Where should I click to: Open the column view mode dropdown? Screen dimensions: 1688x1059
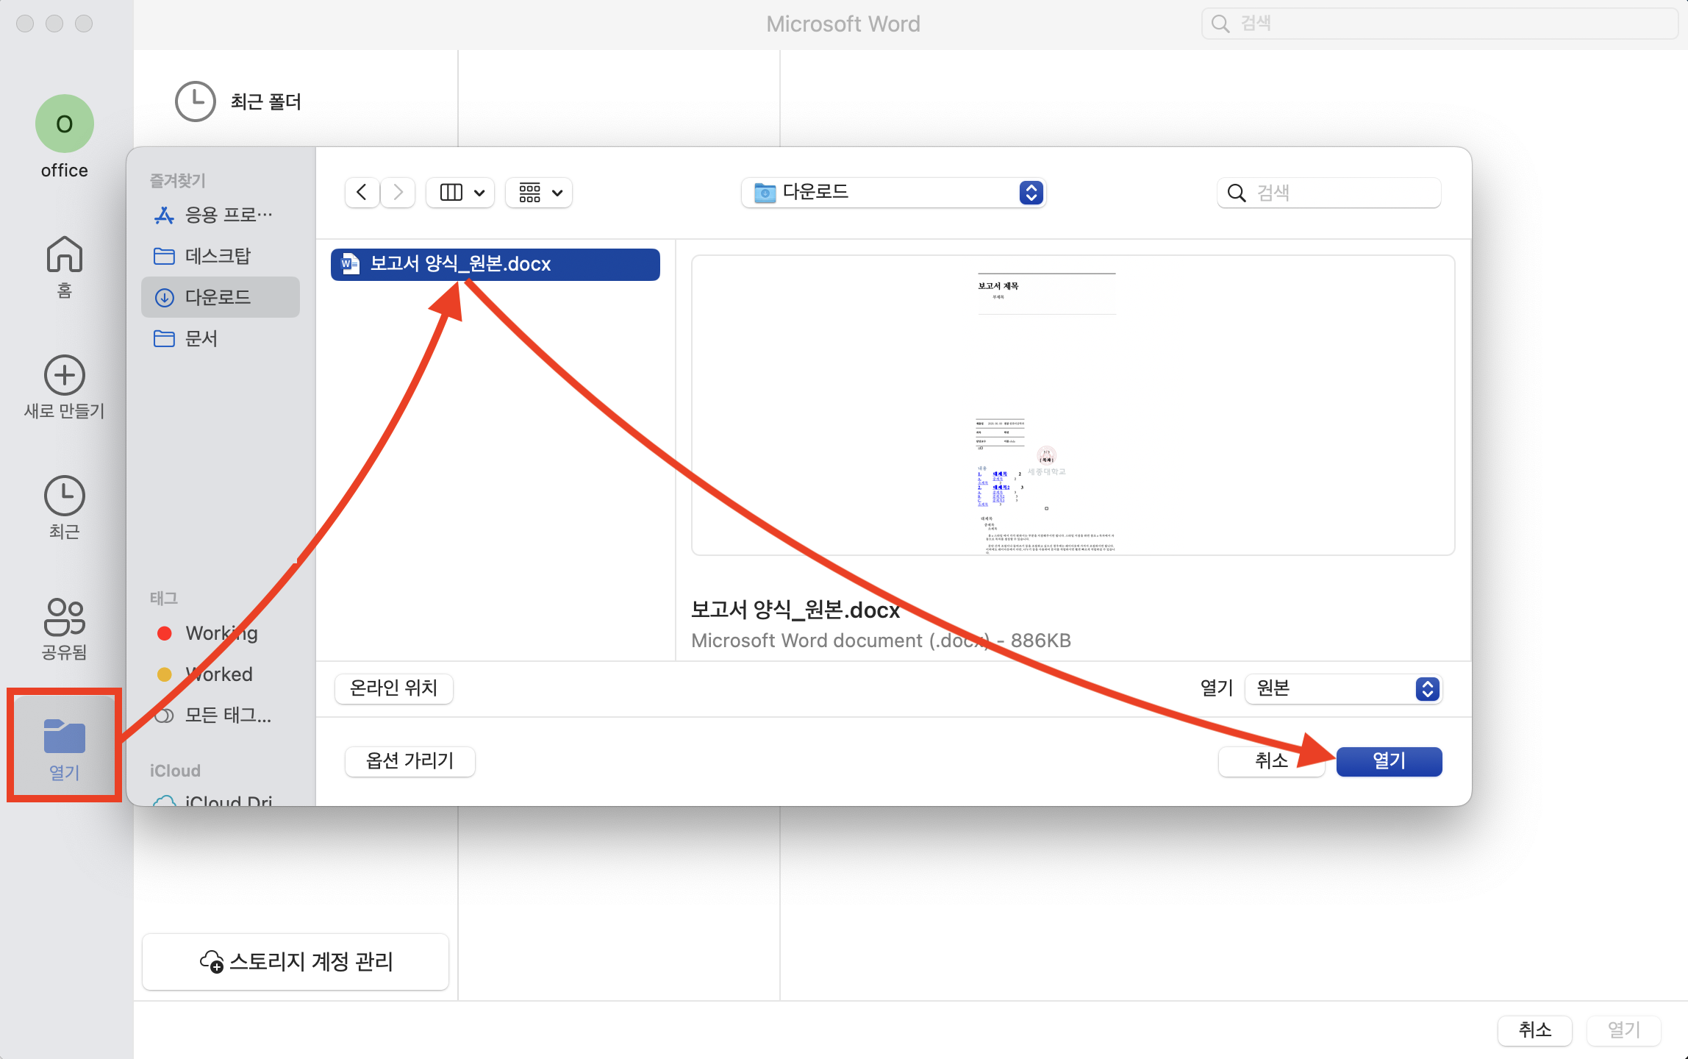(x=461, y=193)
